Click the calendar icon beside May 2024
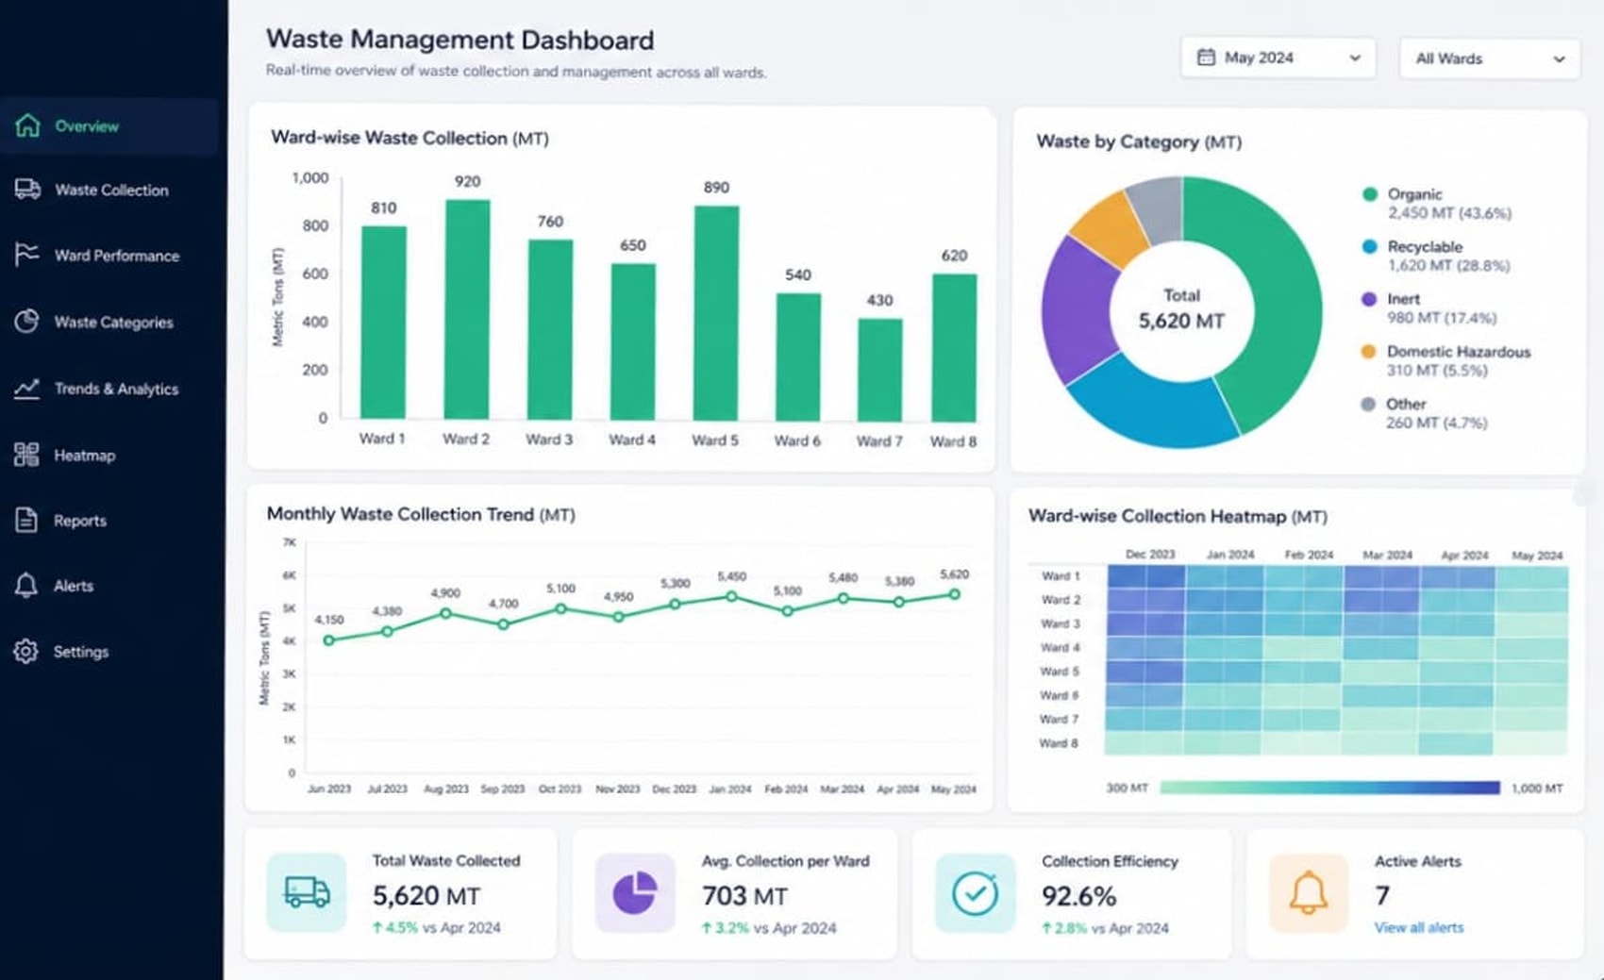 pyautogui.click(x=1206, y=58)
